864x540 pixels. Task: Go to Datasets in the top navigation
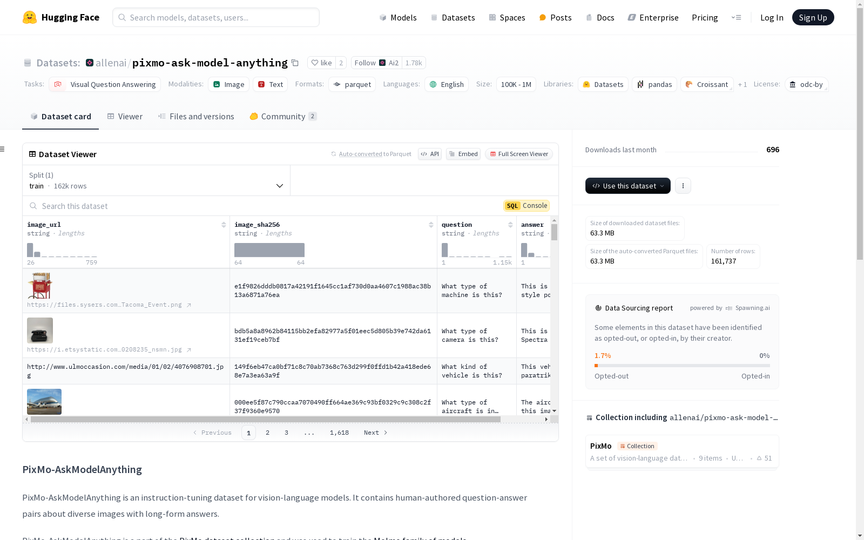(x=453, y=17)
